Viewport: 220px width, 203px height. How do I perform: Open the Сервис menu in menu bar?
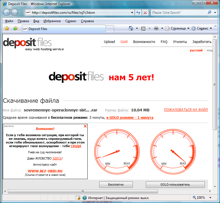point(71,21)
